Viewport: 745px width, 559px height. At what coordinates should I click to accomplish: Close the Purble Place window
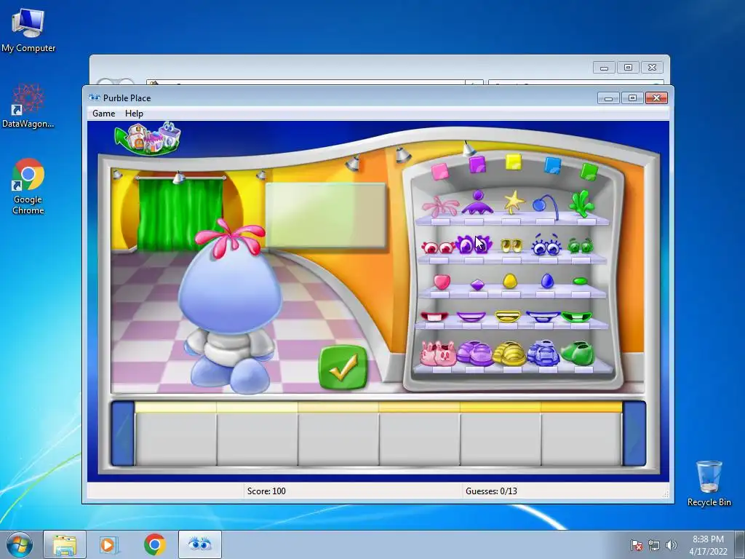tap(657, 98)
